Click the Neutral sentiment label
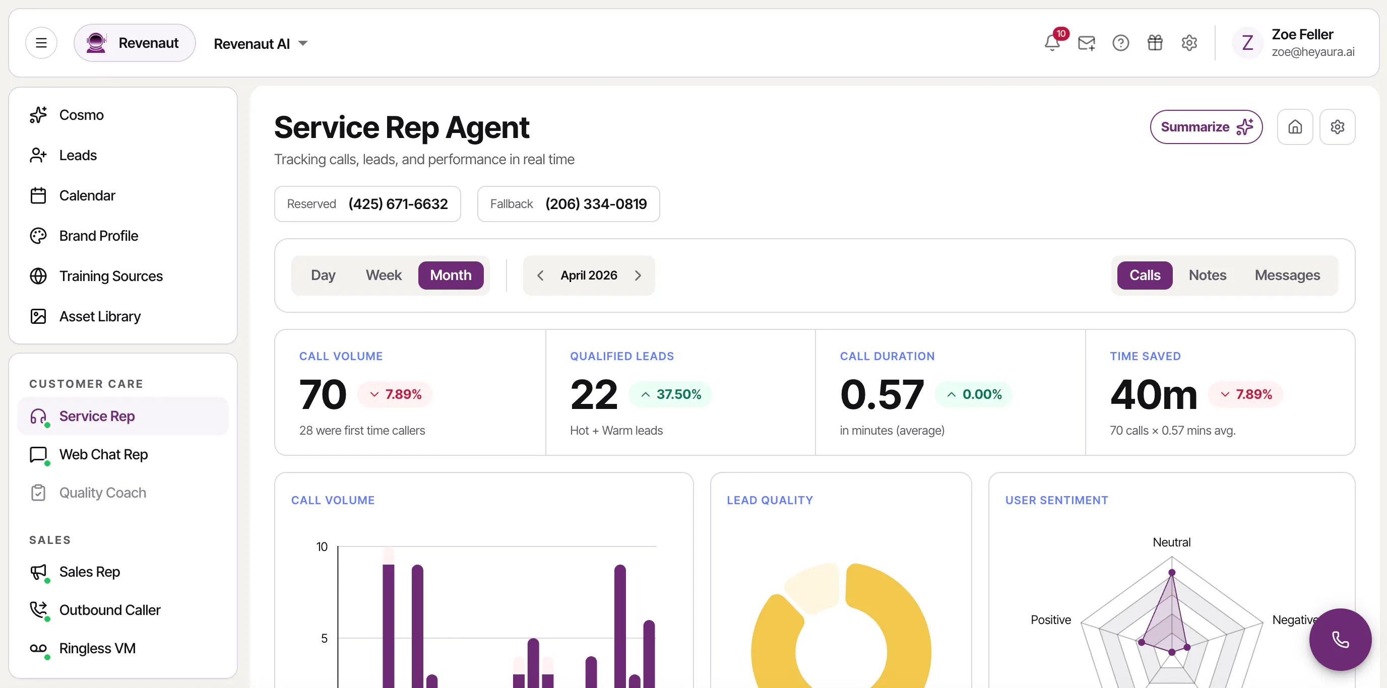Image resolution: width=1387 pixels, height=688 pixels. tap(1171, 542)
